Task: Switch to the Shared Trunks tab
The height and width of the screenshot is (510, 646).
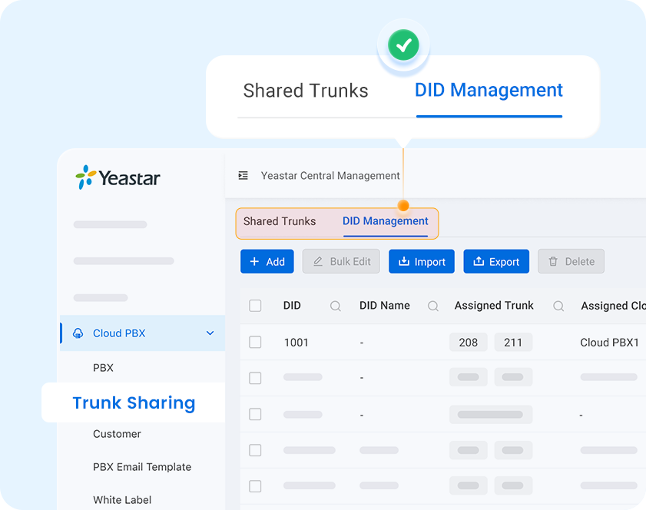Action: click(x=280, y=222)
